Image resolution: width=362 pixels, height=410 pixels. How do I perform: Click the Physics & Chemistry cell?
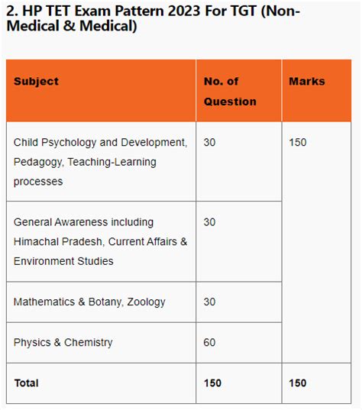101,343
